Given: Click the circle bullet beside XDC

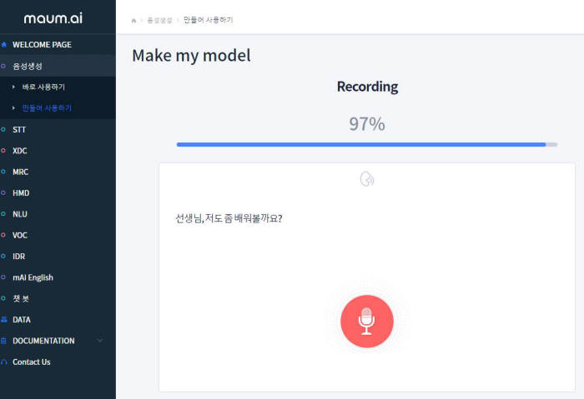Looking at the screenshot, I should pos(3,151).
